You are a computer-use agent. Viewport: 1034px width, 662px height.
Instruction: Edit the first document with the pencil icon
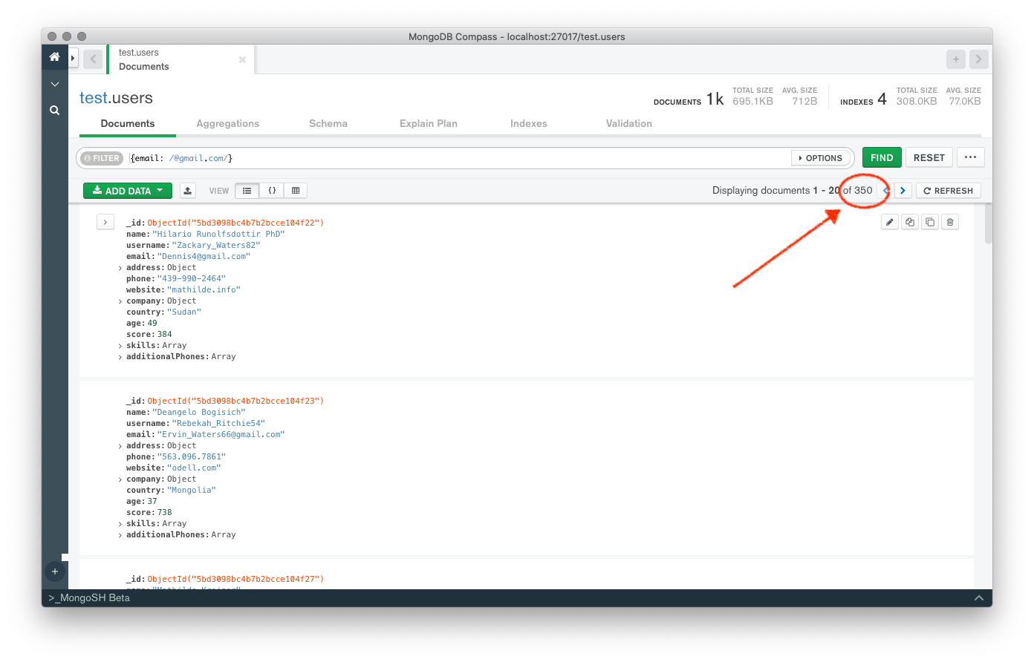coord(889,222)
